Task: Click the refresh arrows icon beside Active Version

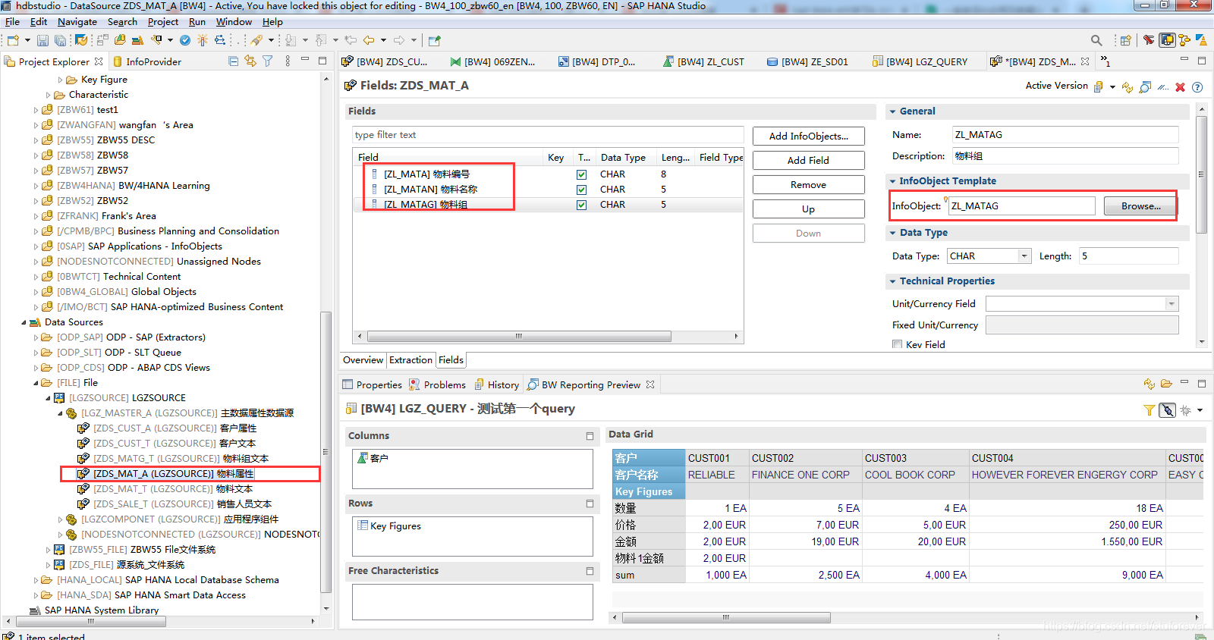Action: coord(1128,87)
